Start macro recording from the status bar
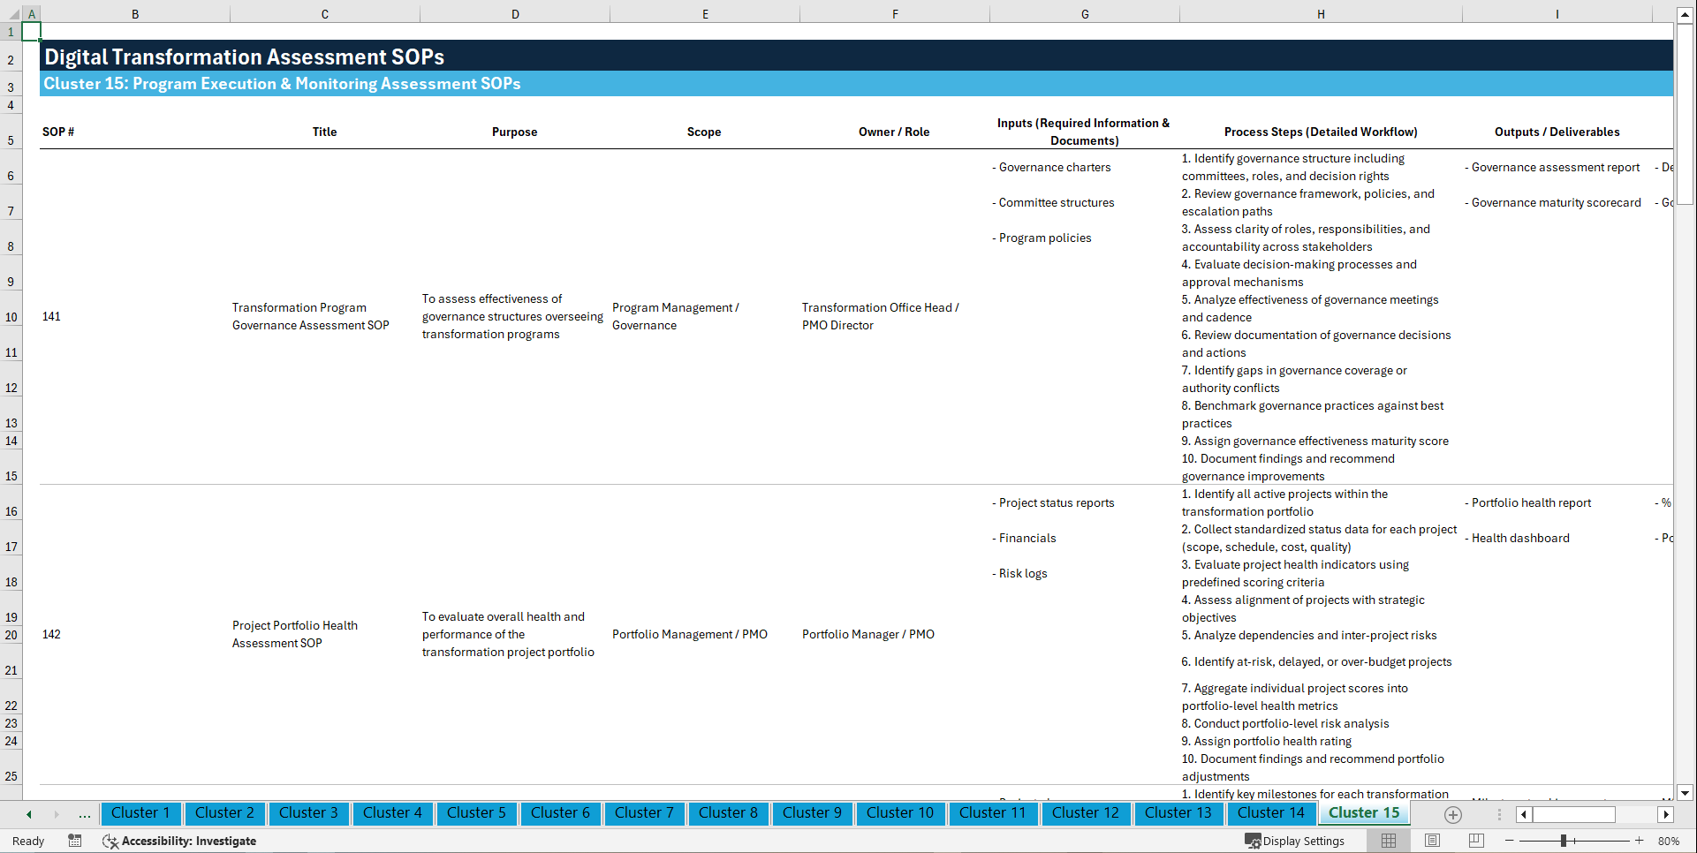 pyautogui.click(x=75, y=841)
